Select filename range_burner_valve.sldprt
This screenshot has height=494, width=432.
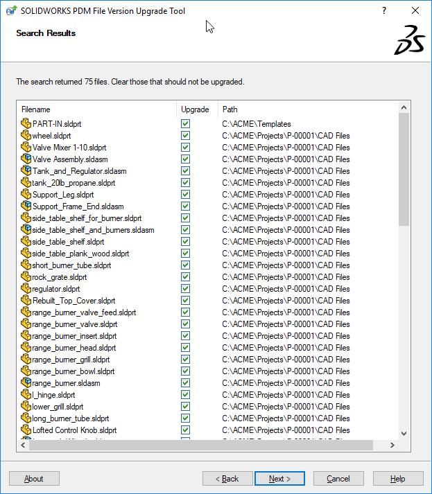(x=75, y=324)
